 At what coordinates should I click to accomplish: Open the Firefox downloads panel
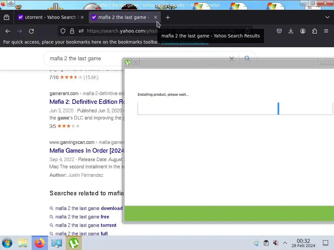(x=291, y=31)
